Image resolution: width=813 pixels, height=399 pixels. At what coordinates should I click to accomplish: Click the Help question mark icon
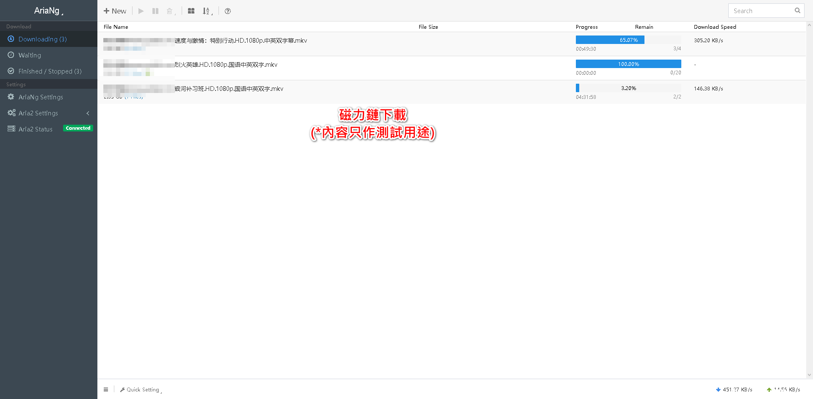click(228, 11)
